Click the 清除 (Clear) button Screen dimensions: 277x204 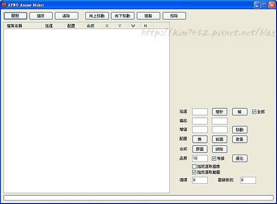(x=66, y=16)
